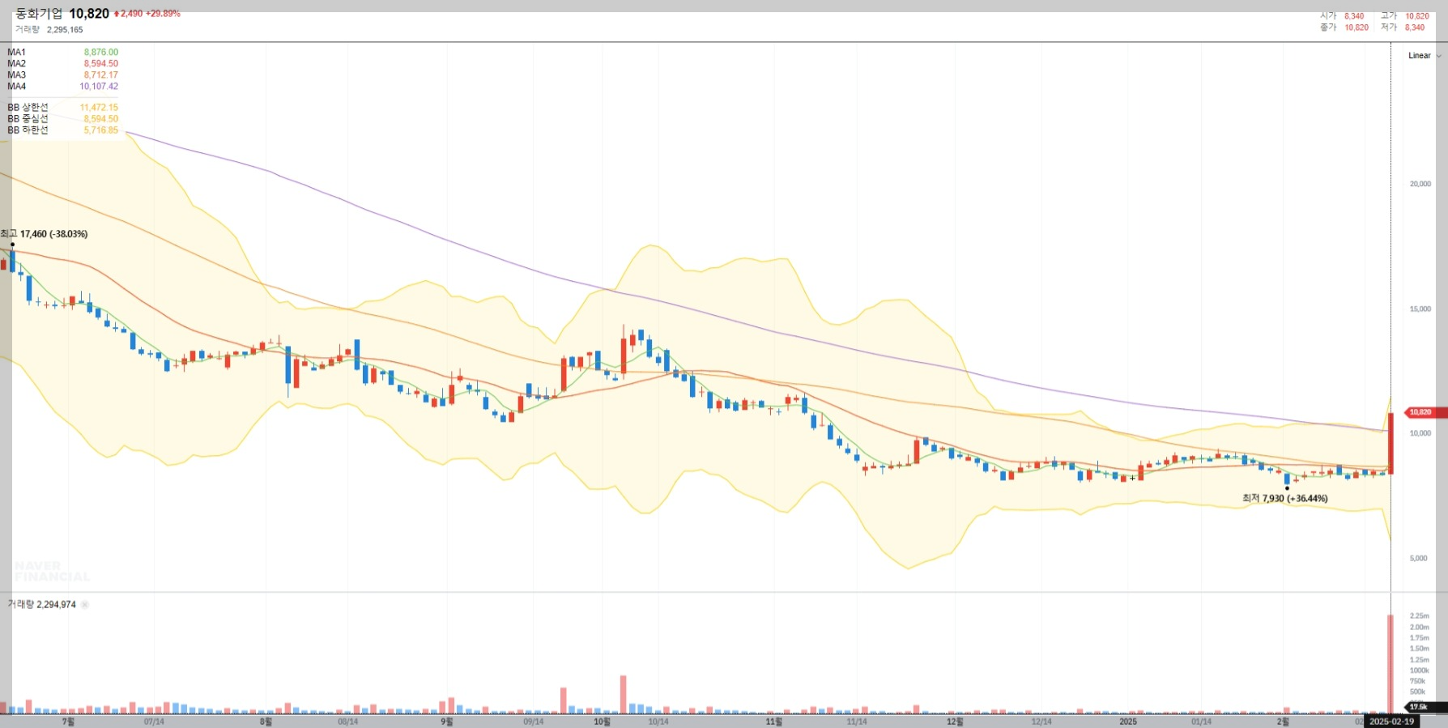Click the BB 상한선 legend label
Viewport: 1448px width, 728px height.
[28, 108]
